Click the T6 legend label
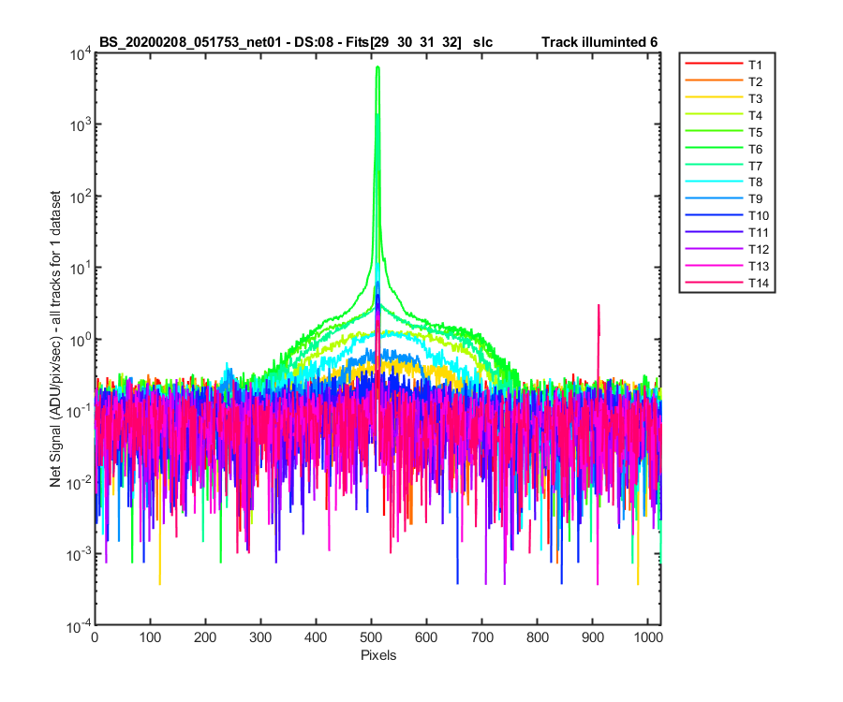The width and height of the screenshot is (843, 702). [x=755, y=150]
